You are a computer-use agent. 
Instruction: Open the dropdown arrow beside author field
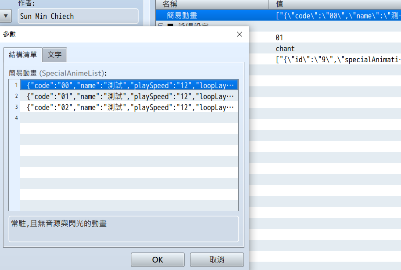click(6, 16)
